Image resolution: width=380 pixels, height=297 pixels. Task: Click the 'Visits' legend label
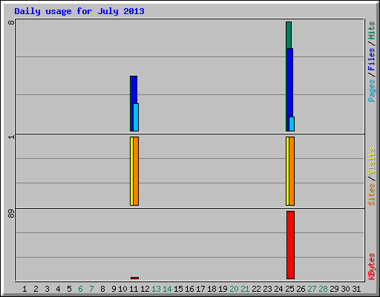(371, 161)
